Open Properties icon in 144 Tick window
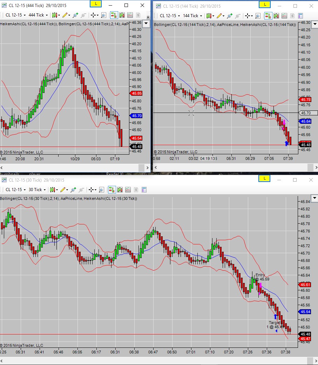The image size is (318, 365). point(300,16)
